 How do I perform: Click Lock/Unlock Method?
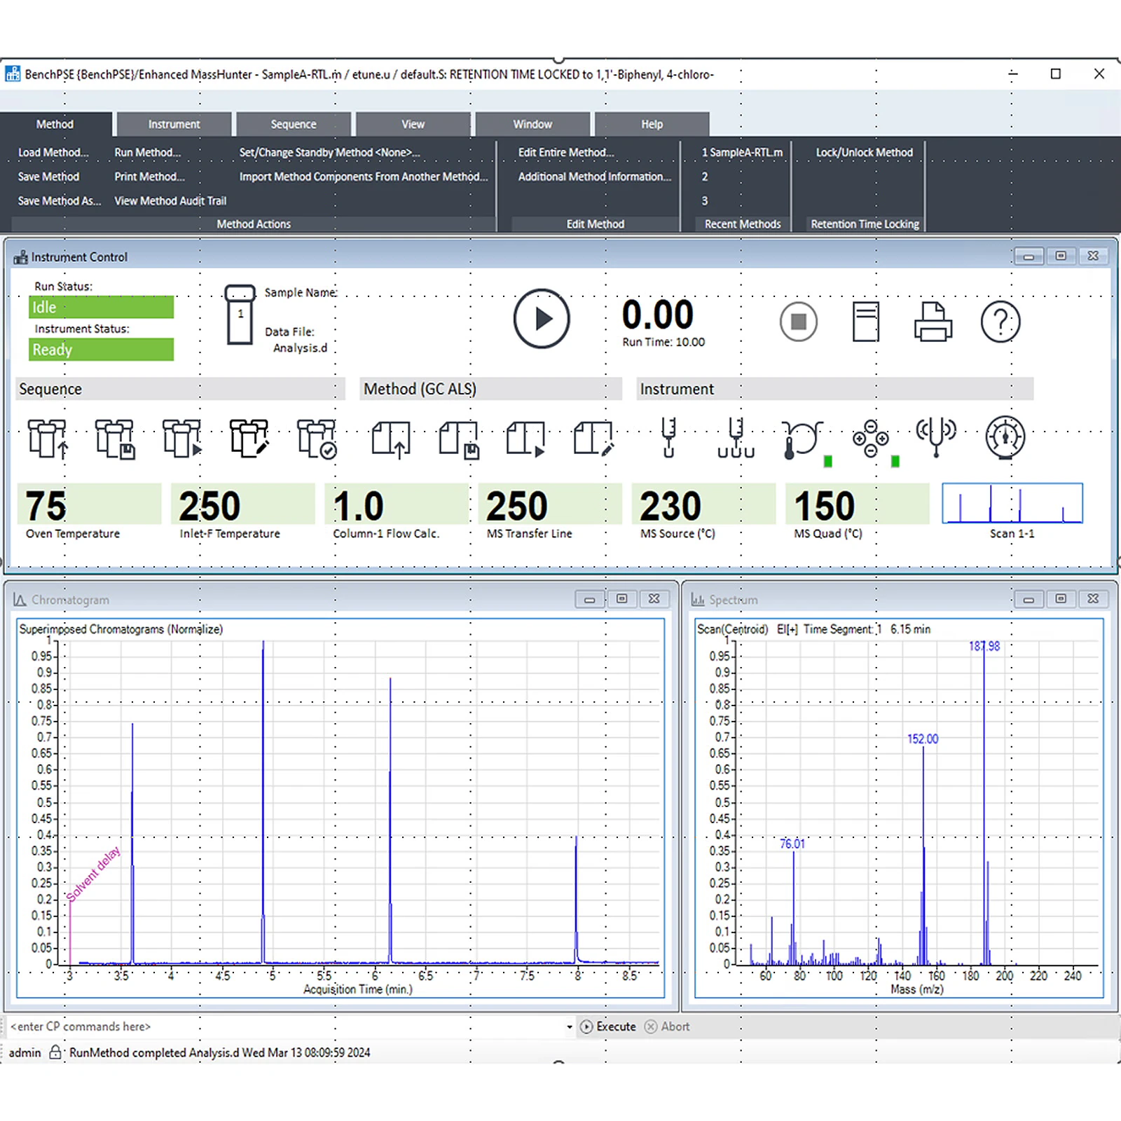[864, 152]
